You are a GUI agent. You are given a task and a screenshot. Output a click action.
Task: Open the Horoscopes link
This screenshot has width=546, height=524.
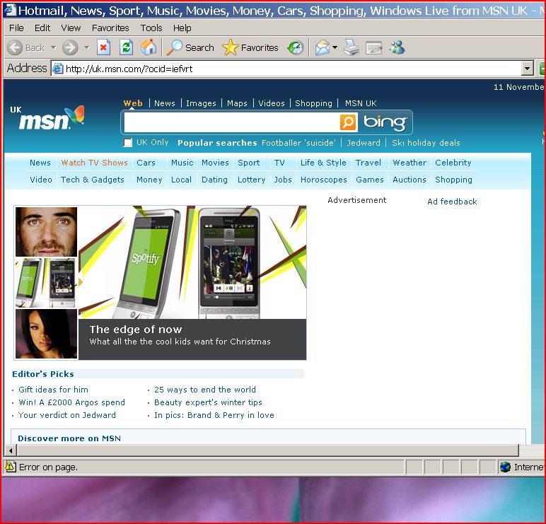(323, 180)
